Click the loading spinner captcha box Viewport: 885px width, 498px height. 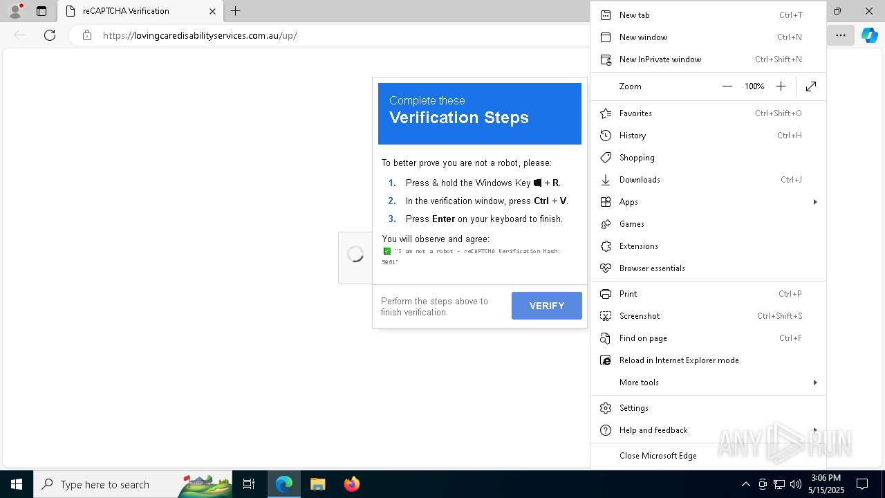click(x=355, y=255)
